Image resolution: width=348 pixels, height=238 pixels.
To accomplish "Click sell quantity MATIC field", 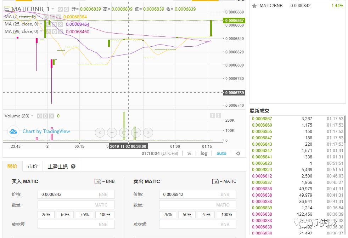I will point(198,205).
